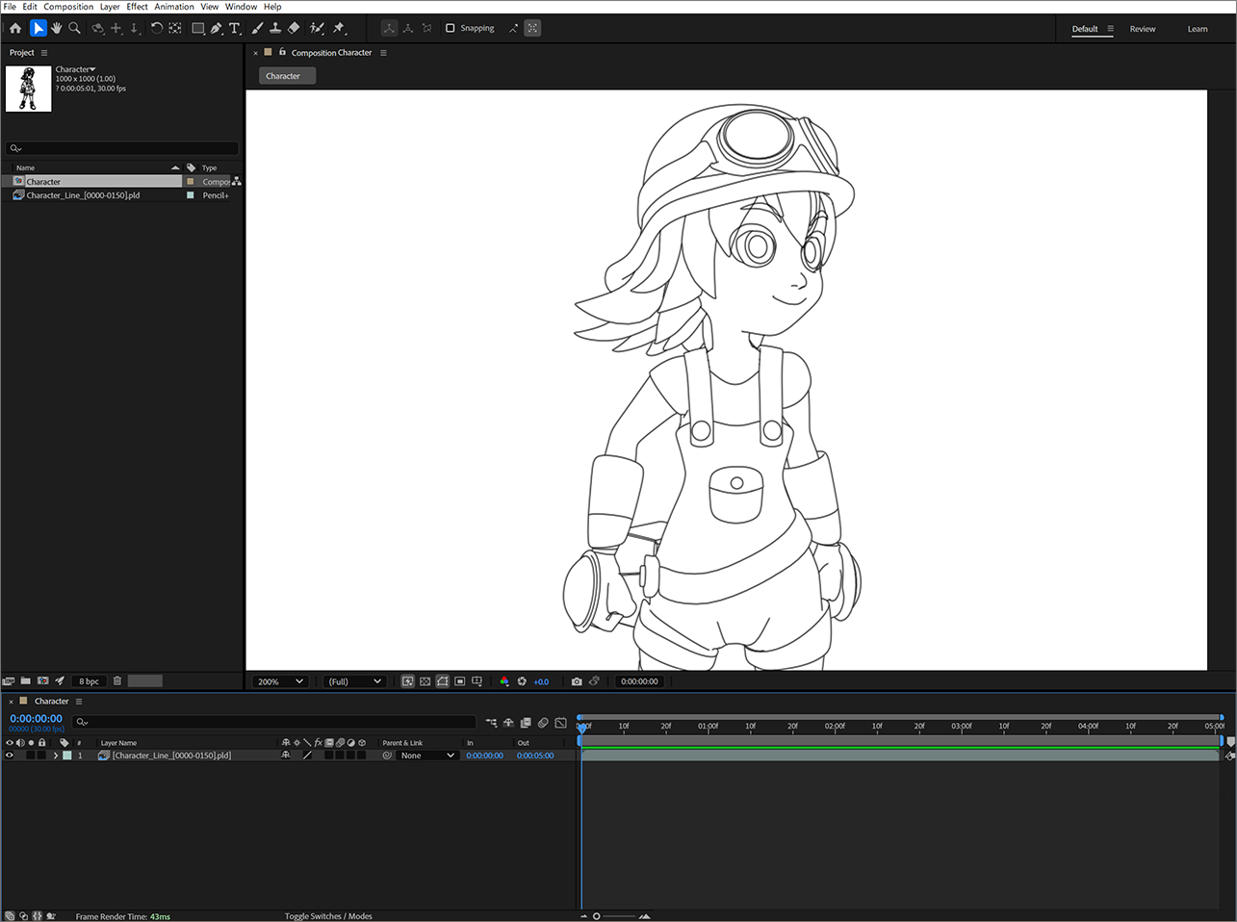
Task: Select the Pen tool
Action: click(x=217, y=29)
